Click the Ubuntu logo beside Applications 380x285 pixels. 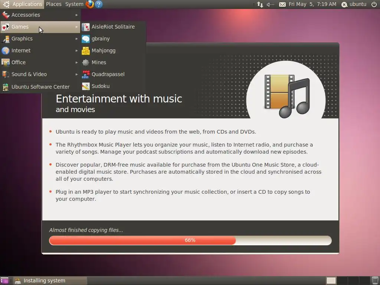click(x=6, y=4)
